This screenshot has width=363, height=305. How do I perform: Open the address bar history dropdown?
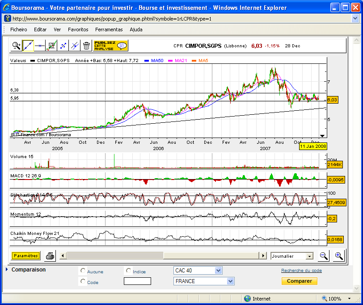pos(355,18)
